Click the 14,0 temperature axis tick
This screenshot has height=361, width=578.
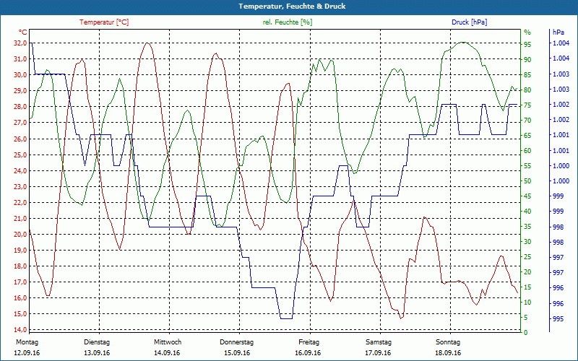point(20,330)
